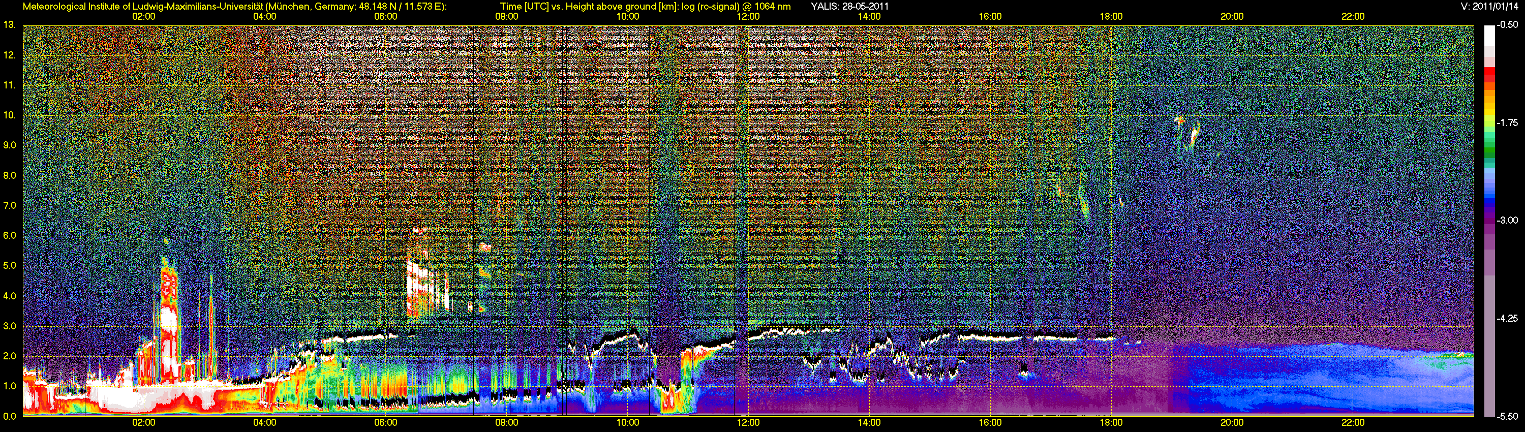The image size is (1525, 432).
Task: Select the 5.0 km height axis label
Action: click(10, 266)
